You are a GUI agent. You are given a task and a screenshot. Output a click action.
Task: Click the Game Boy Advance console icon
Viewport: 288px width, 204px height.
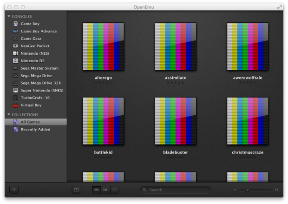click(x=15, y=31)
